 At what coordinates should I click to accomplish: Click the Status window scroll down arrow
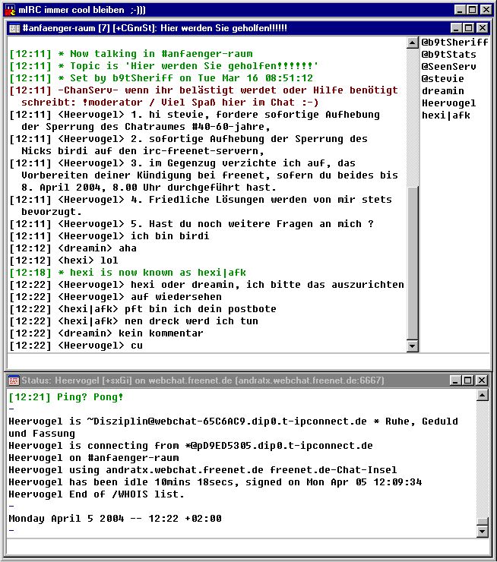[x=483, y=532]
